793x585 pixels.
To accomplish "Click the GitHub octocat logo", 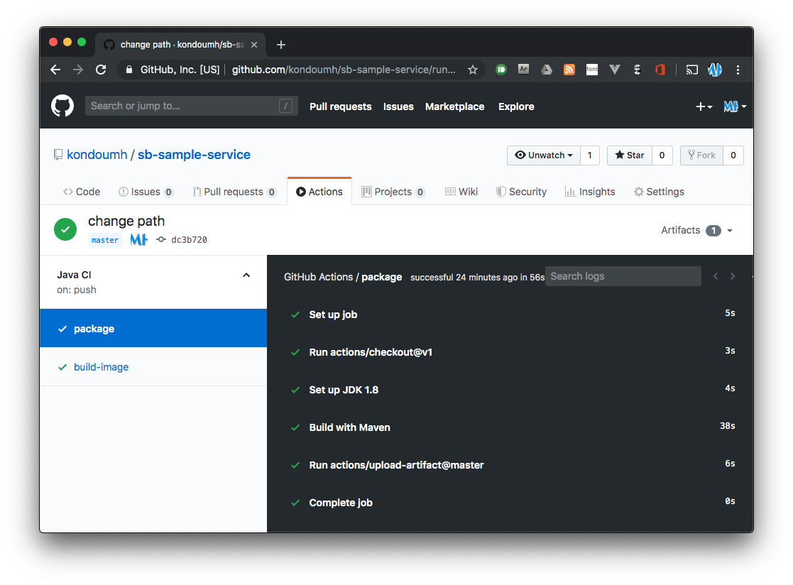I will (x=62, y=106).
